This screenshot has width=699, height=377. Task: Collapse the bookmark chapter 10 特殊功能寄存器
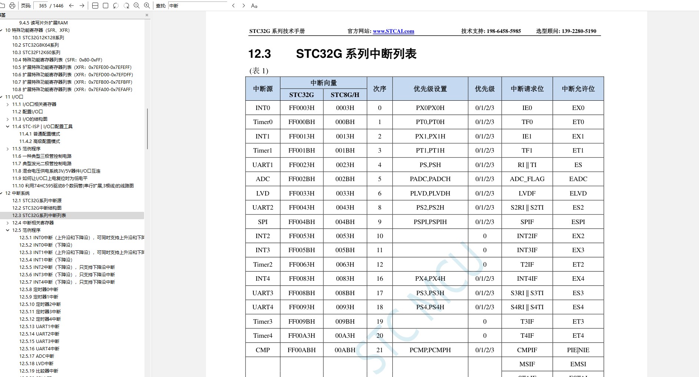click(1, 30)
